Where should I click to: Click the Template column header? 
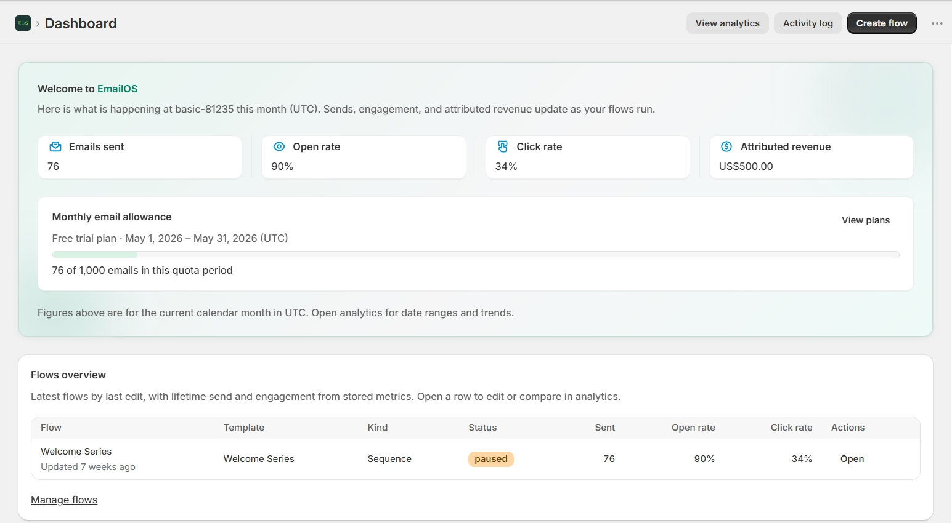[244, 428]
